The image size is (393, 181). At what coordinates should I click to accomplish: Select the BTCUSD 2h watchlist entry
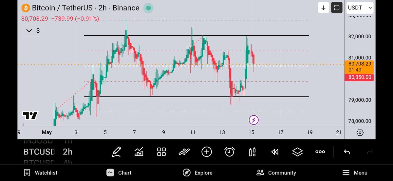[48, 152]
